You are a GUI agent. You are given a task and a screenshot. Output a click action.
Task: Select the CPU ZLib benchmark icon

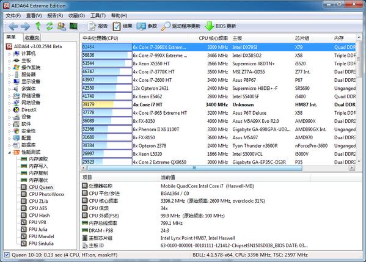pos(24,201)
